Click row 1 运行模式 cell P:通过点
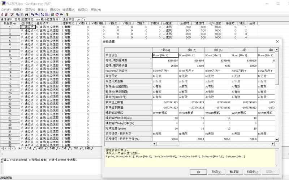This screenshot has height=180, width=289. (28, 27)
